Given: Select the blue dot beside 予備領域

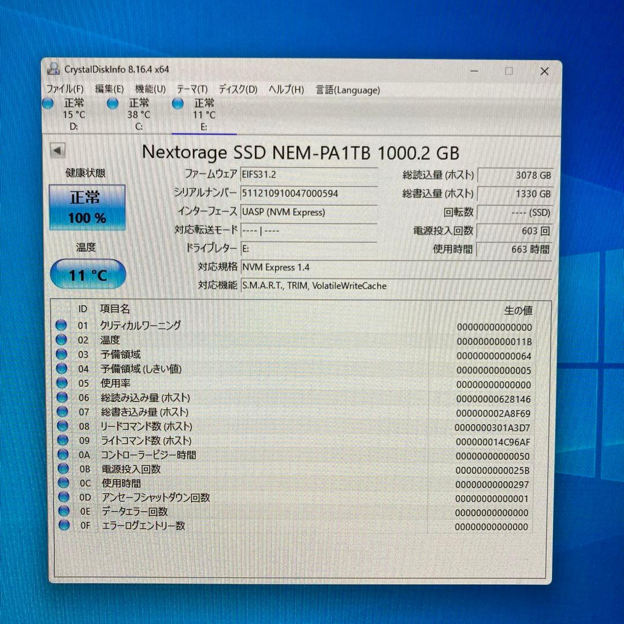Looking at the screenshot, I should tap(61, 354).
